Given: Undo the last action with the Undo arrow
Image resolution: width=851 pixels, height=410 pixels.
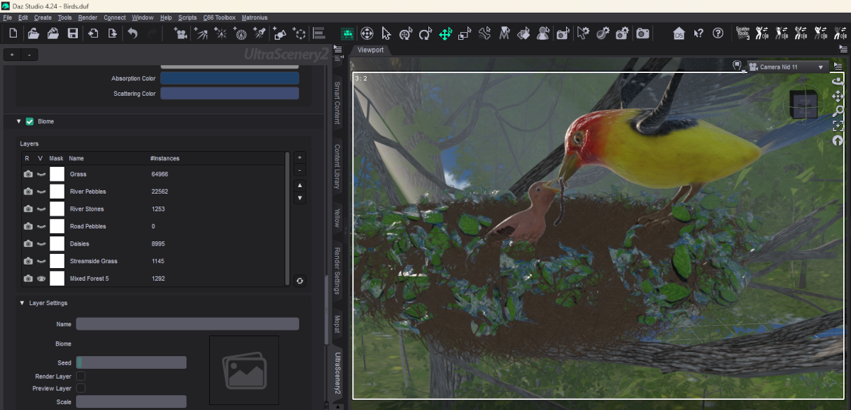Looking at the screenshot, I should [x=133, y=33].
